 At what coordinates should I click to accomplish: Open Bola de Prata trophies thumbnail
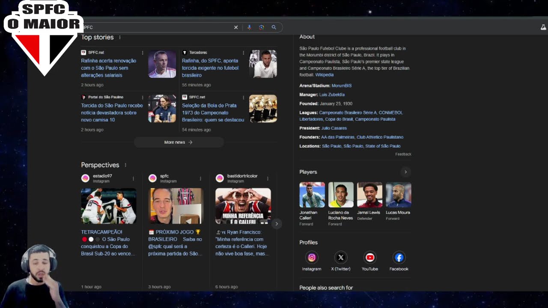click(263, 109)
